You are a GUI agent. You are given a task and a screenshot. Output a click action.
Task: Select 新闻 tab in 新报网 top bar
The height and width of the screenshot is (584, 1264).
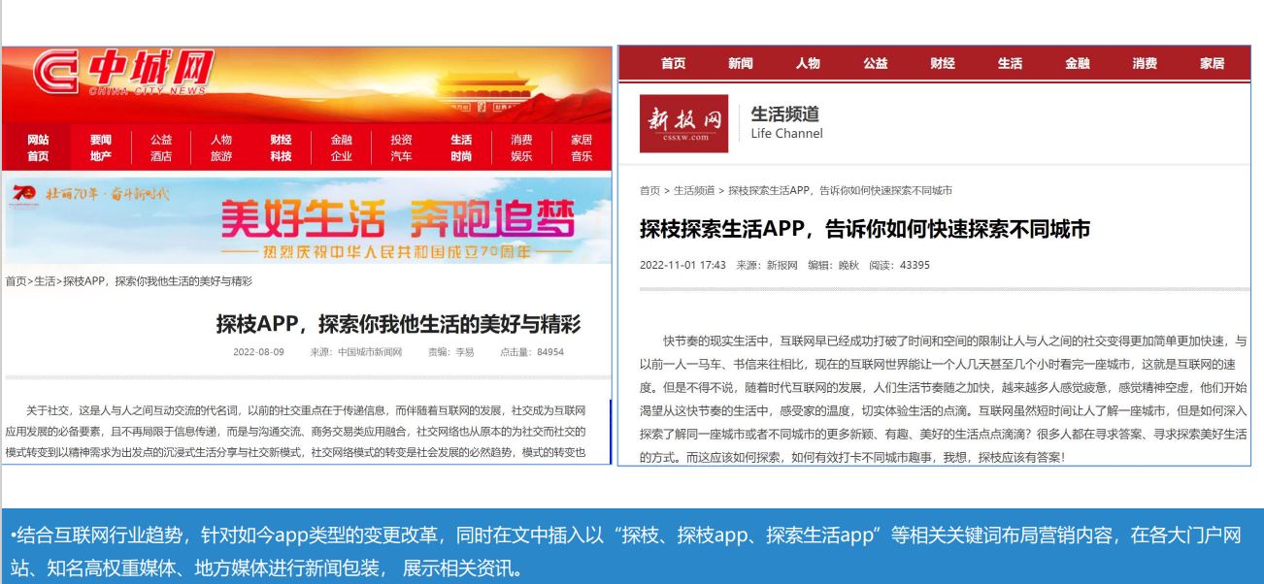(740, 64)
